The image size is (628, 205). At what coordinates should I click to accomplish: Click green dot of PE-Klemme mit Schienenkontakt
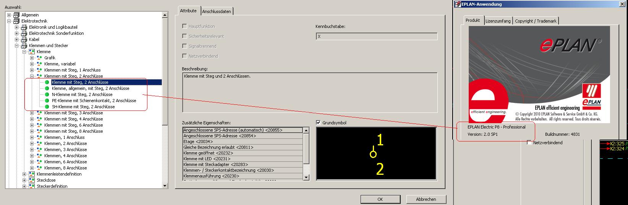[x=47, y=101]
